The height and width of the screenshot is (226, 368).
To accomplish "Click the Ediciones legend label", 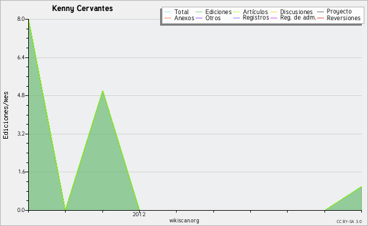I will [218, 12].
